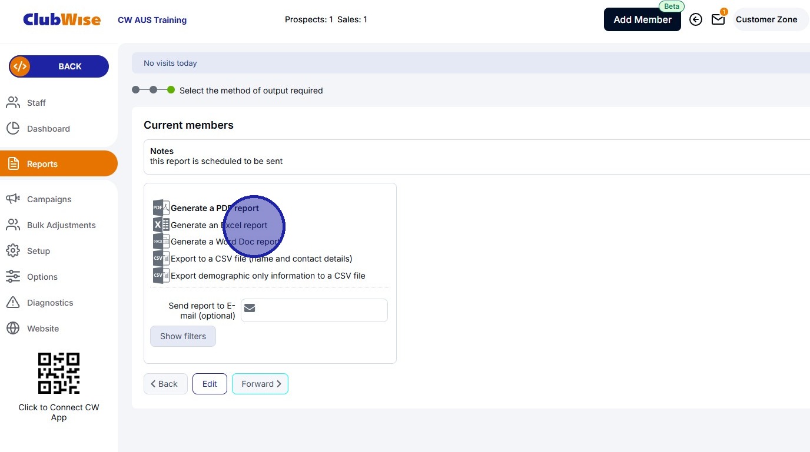Viewport: 810px width, 452px height.
Task: Select Export to a CSV file option
Action: tap(261, 259)
